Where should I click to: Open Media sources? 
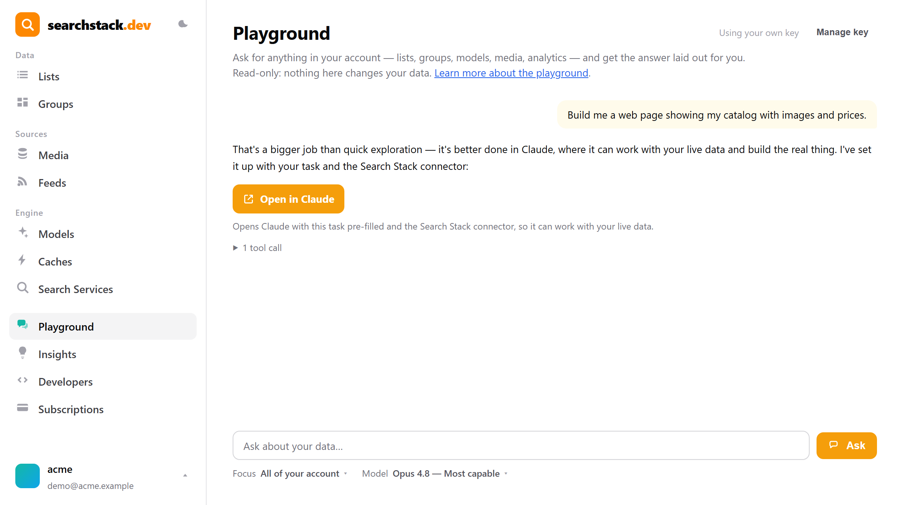tap(103, 155)
